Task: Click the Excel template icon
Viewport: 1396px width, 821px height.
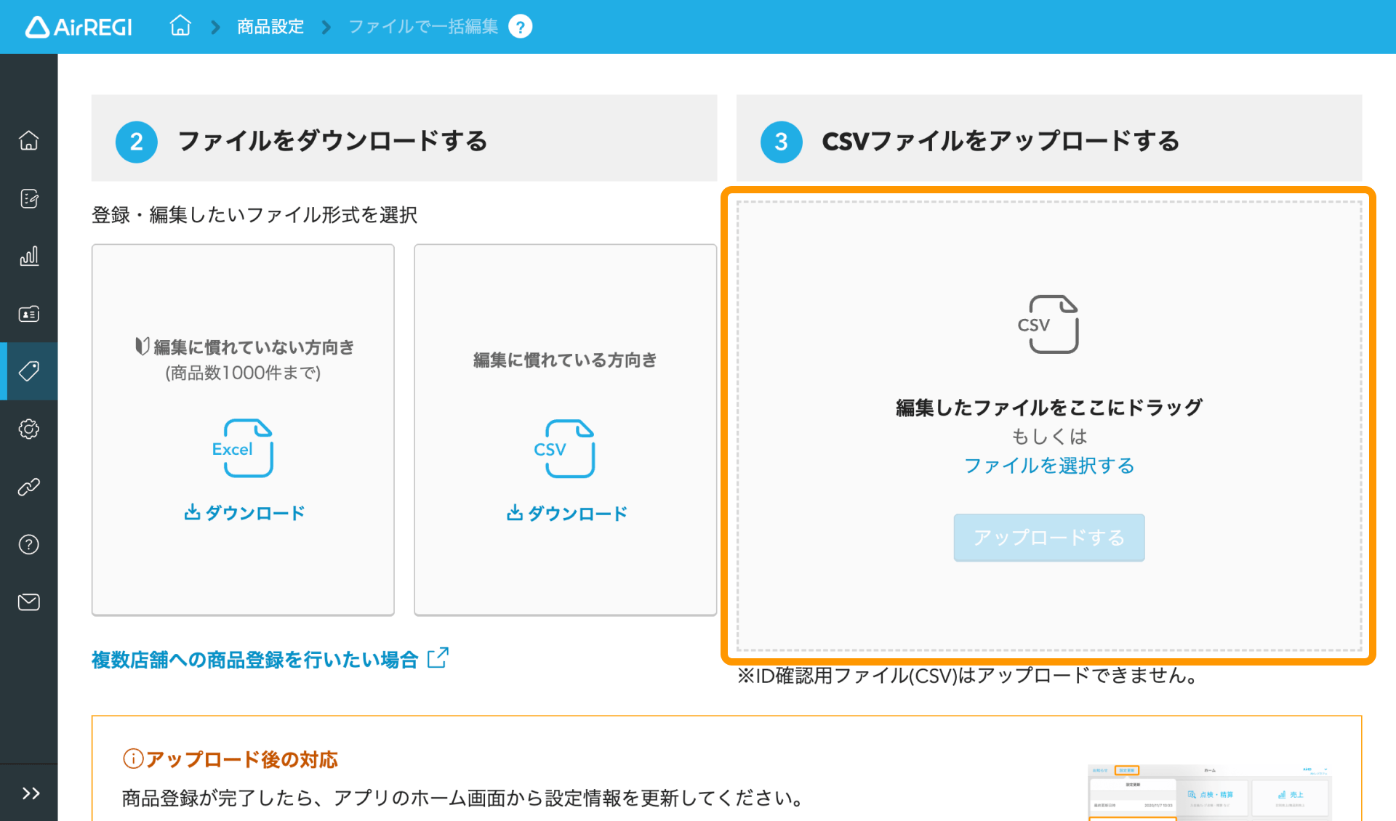Action: (x=245, y=449)
